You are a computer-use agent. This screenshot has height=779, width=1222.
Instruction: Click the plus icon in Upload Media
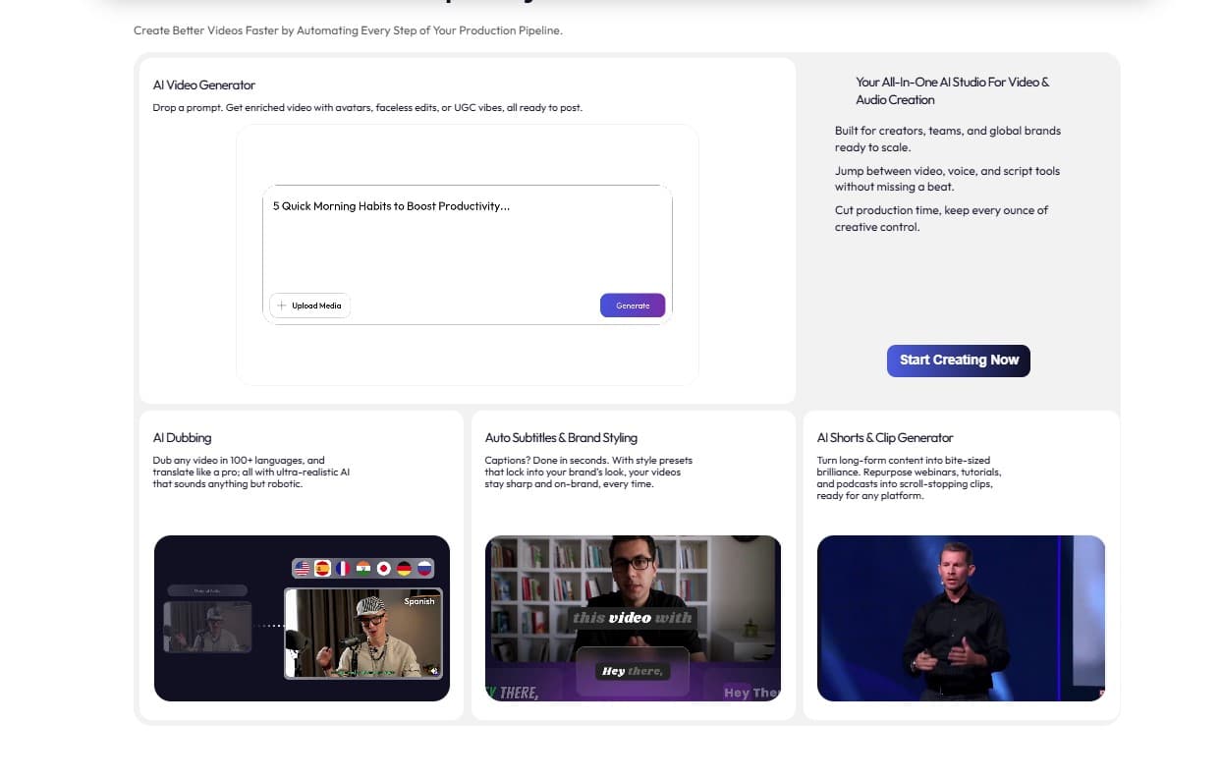[282, 306]
